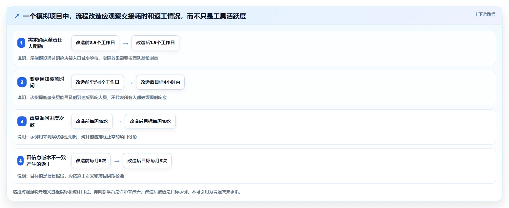The height and width of the screenshot is (208, 509).
Task: Click step number 2 badge
Action: [22, 82]
